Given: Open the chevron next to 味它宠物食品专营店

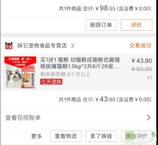Looking at the screenshot, I should [x=72, y=46].
